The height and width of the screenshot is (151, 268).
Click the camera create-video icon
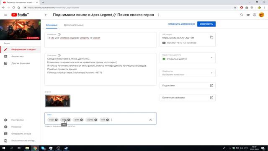click(x=248, y=15)
